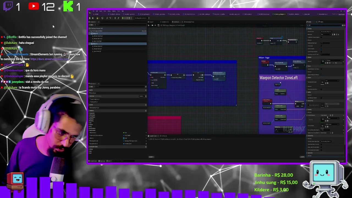
Task: Switch to the Viewport tab
Action: pos(151,22)
